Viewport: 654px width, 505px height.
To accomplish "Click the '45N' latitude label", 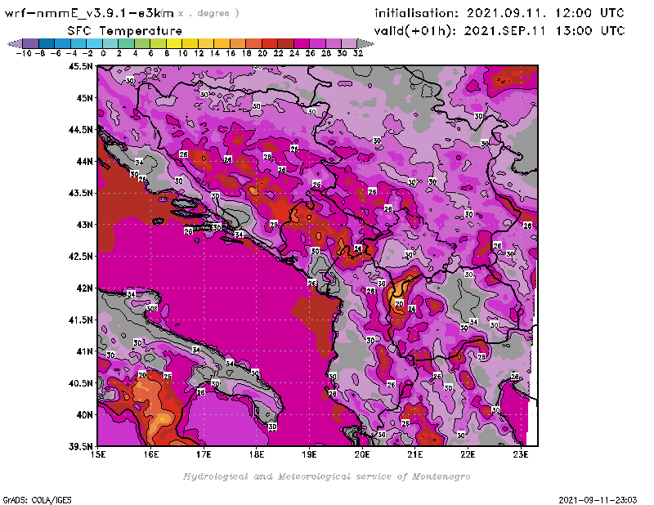I will click(x=84, y=98).
